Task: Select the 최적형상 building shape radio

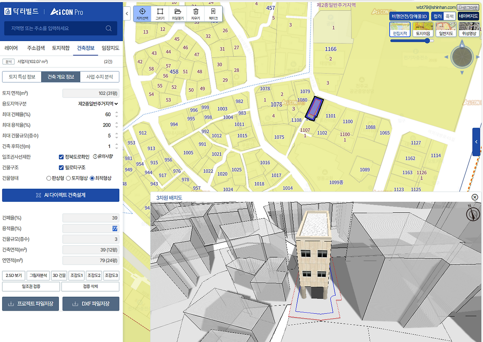Action: pyautogui.click(x=92, y=178)
